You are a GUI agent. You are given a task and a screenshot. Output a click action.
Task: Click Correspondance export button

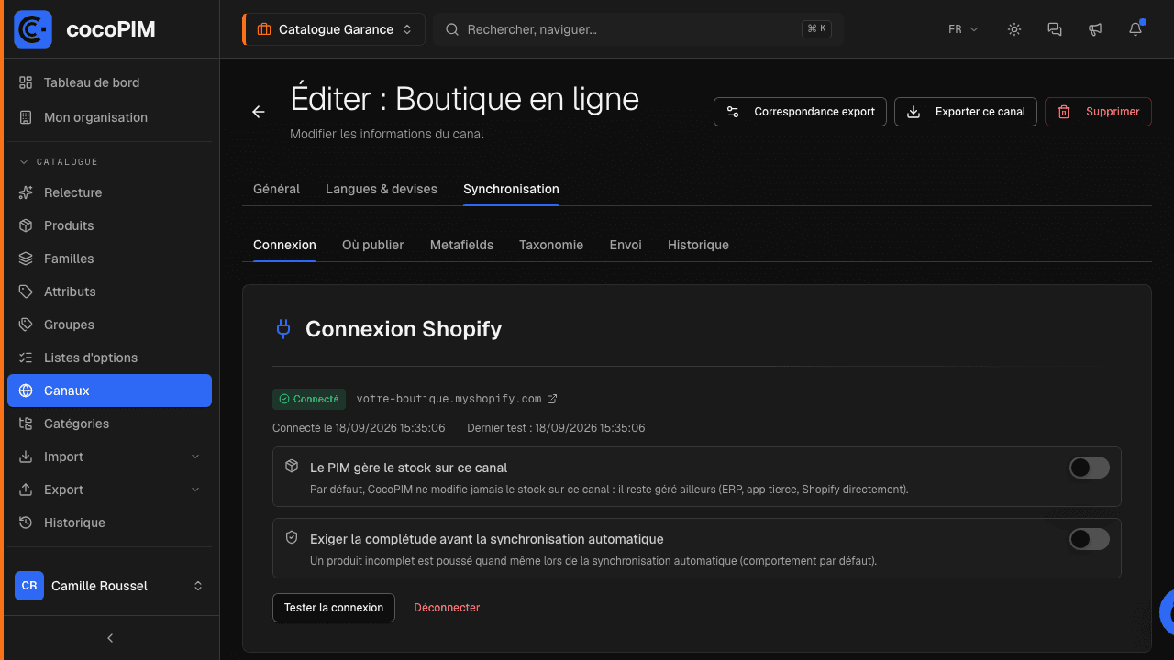point(801,112)
